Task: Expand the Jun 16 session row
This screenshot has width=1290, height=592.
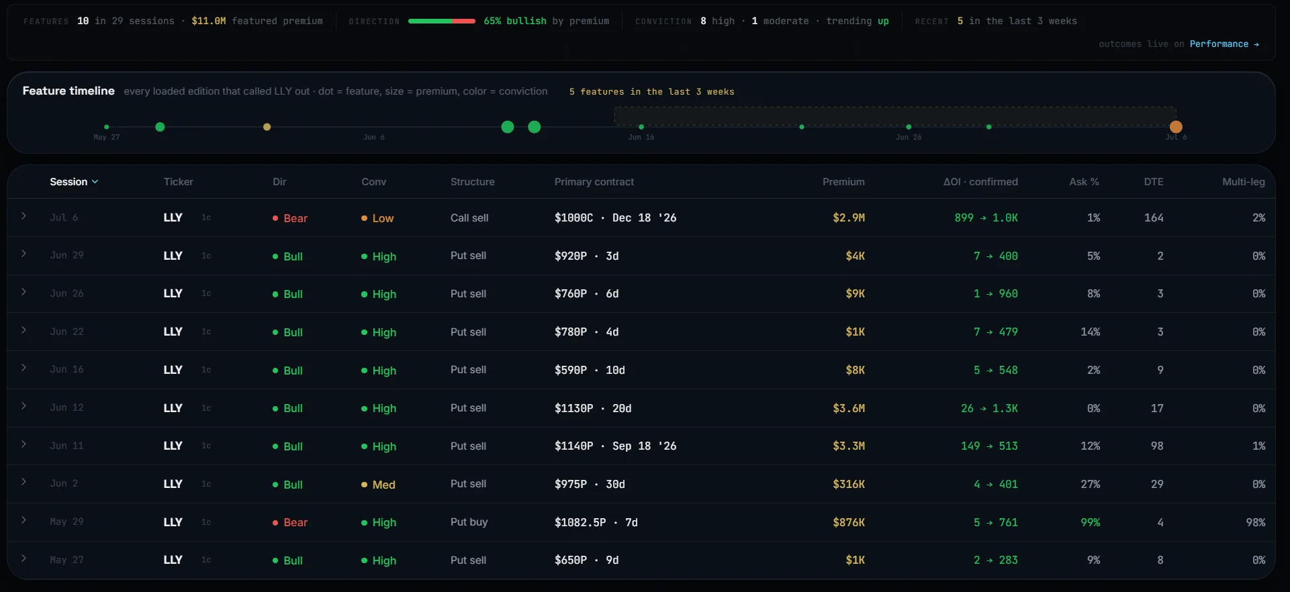Action: (x=24, y=368)
